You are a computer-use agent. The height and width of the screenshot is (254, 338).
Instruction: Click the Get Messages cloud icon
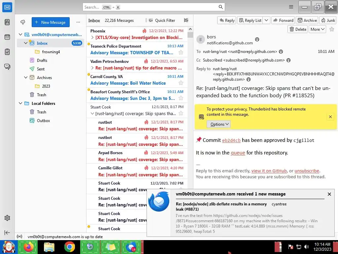23,22
